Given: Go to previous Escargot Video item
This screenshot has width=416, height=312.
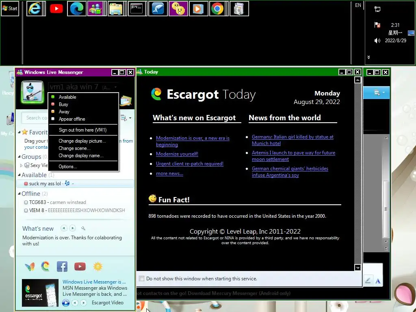Looking at the screenshot, I should [x=75, y=303].
